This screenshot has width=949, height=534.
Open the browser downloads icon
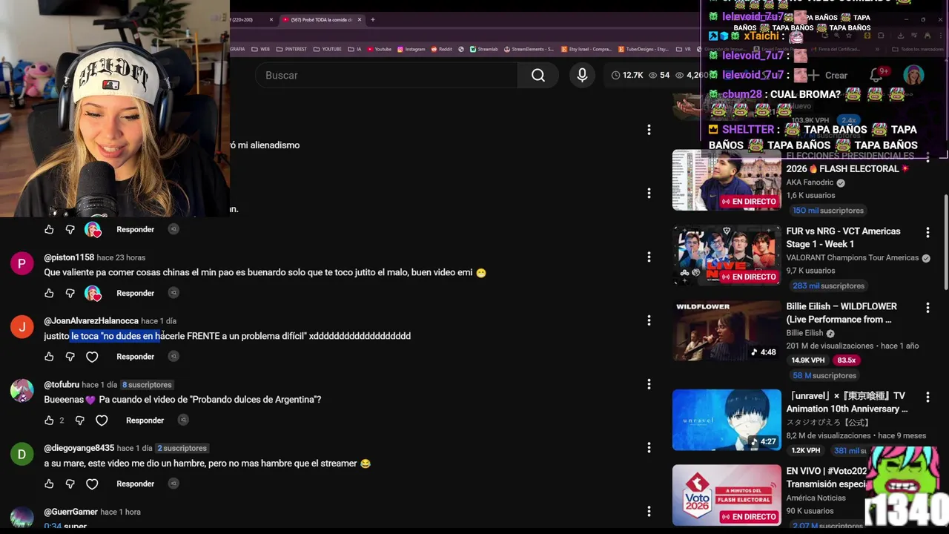[900, 35]
